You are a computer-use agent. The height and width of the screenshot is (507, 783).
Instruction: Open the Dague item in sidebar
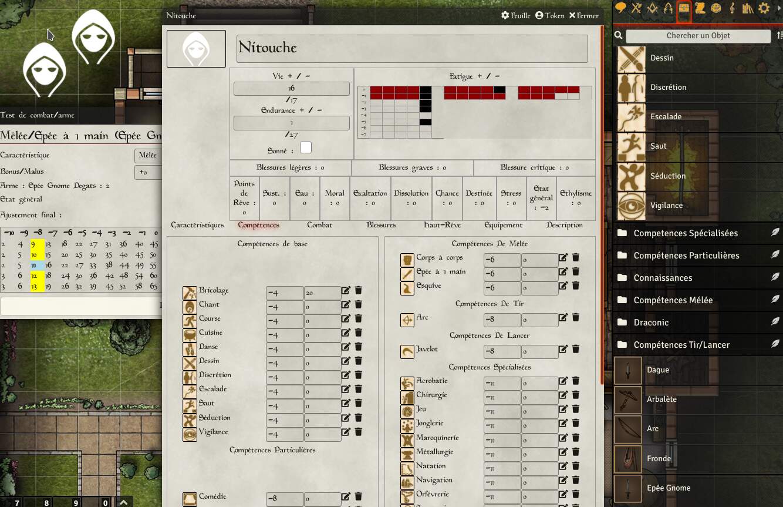(698, 370)
